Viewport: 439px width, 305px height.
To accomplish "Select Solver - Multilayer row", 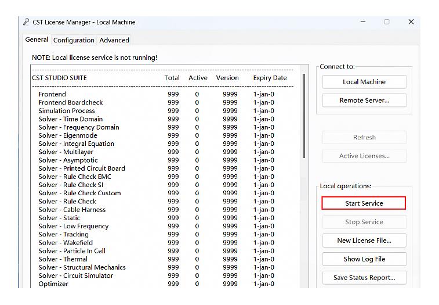I will click(156, 152).
